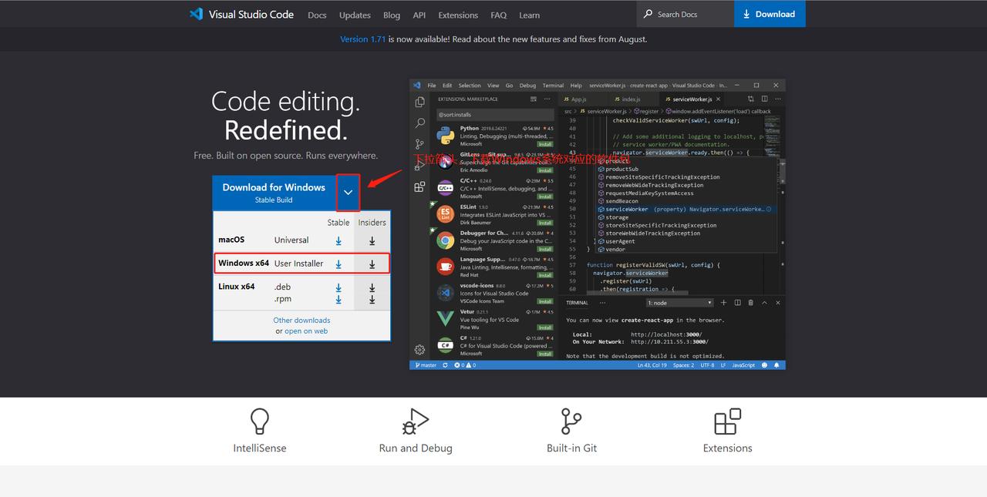The width and height of the screenshot is (987, 497).
Task: Click the Download for Windows Stable Build button
Action: (274, 192)
